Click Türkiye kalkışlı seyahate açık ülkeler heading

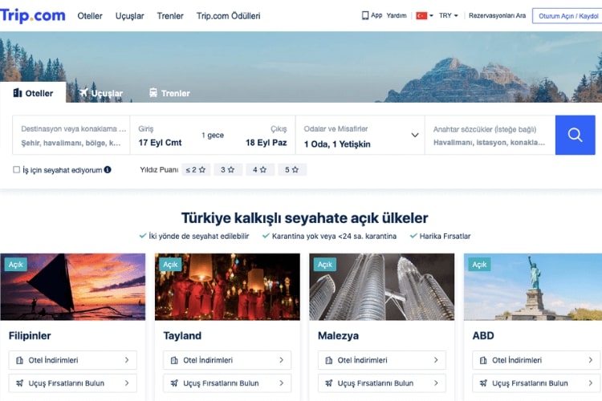click(x=304, y=218)
